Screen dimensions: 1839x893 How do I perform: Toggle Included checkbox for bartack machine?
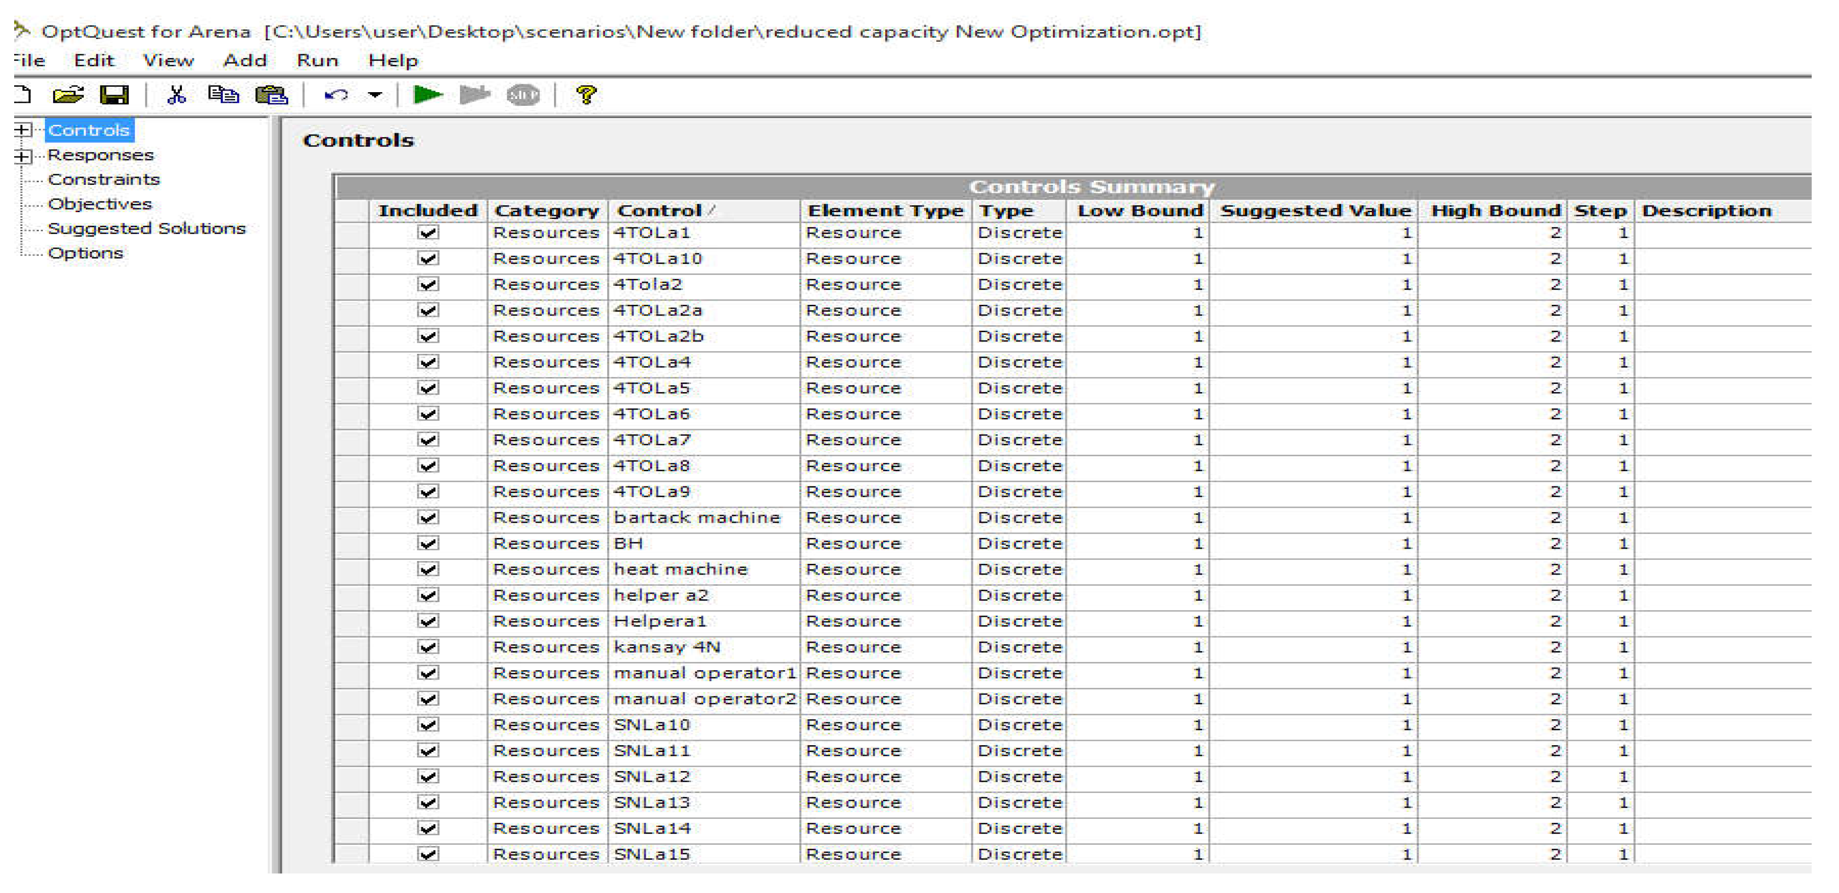(x=428, y=517)
